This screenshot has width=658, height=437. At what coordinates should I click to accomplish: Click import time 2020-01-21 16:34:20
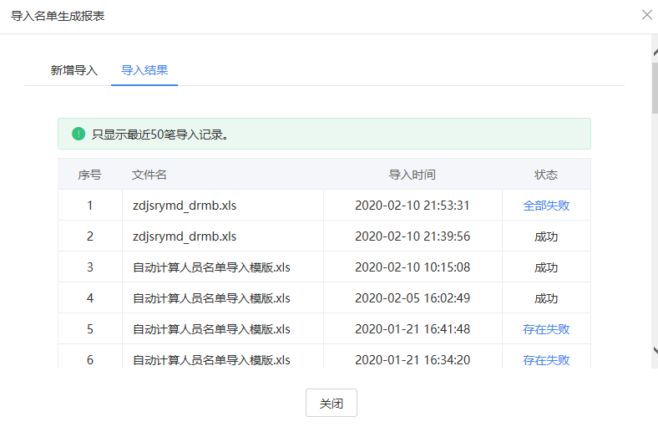pos(413,360)
